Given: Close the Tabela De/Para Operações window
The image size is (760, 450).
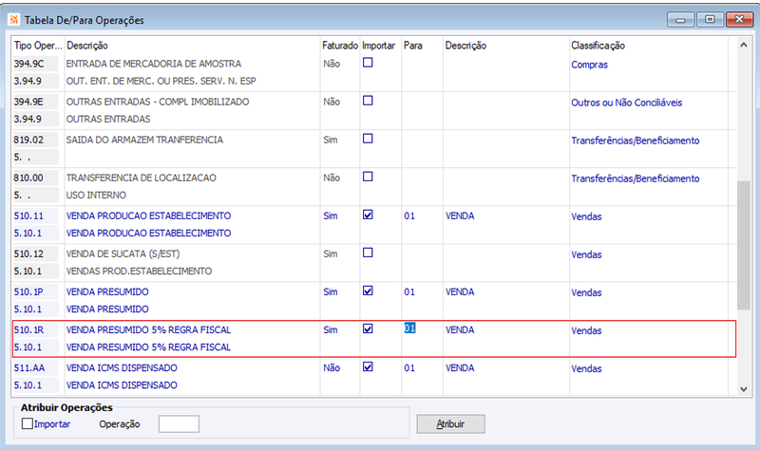Looking at the screenshot, I should pos(739,19).
